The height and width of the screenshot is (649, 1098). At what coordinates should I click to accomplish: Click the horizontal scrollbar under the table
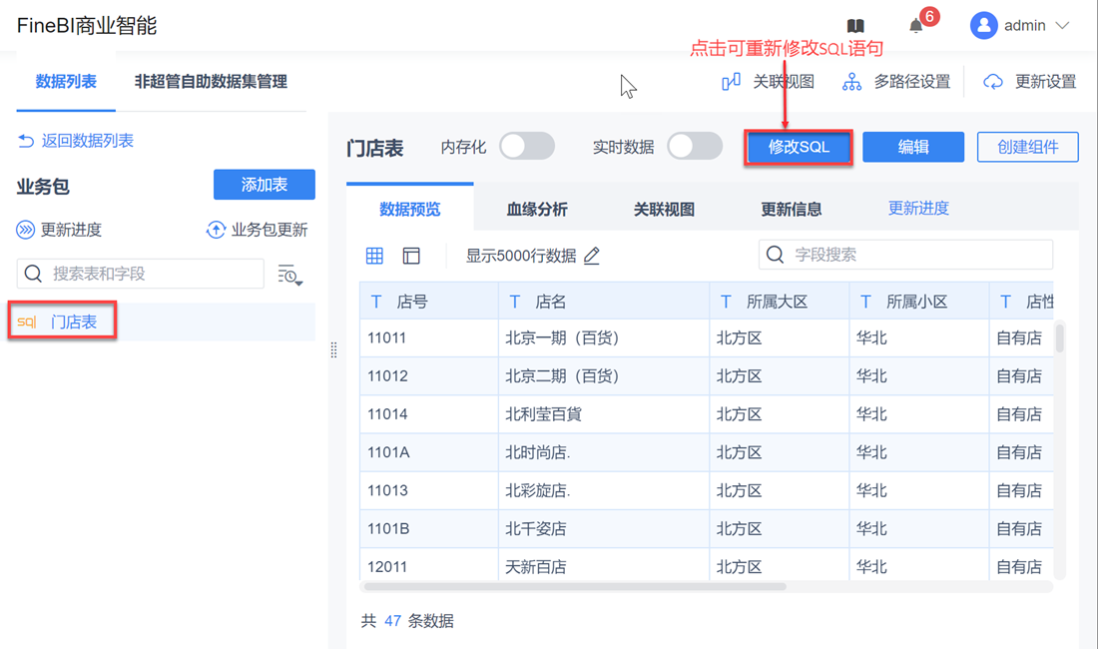point(573,587)
